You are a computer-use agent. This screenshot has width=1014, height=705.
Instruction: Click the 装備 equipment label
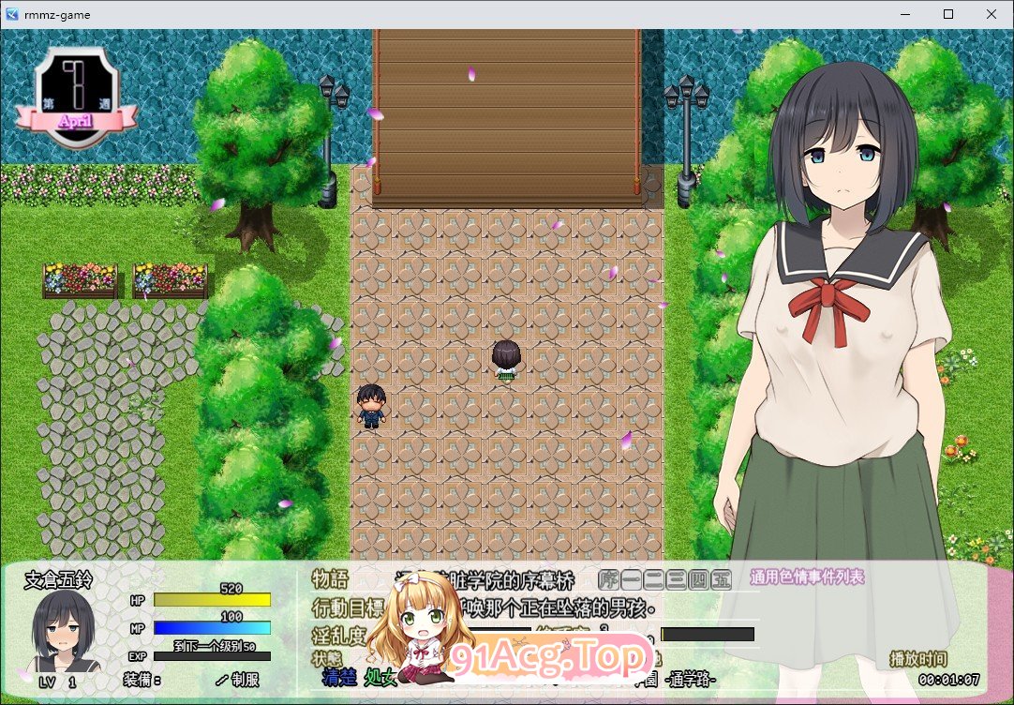pyautogui.click(x=142, y=681)
